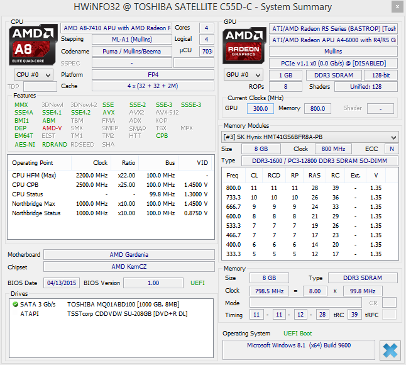This screenshot has height=365, width=406.
Task: Select the 333.3 frequency timing row
Action: [x=310, y=254]
